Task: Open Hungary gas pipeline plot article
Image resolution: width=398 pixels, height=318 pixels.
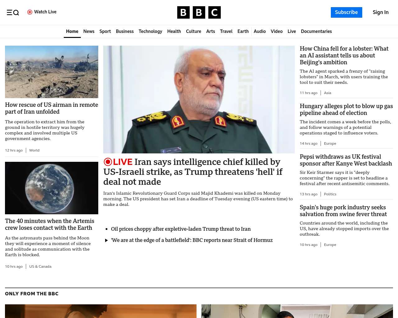Action: click(x=346, y=110)
